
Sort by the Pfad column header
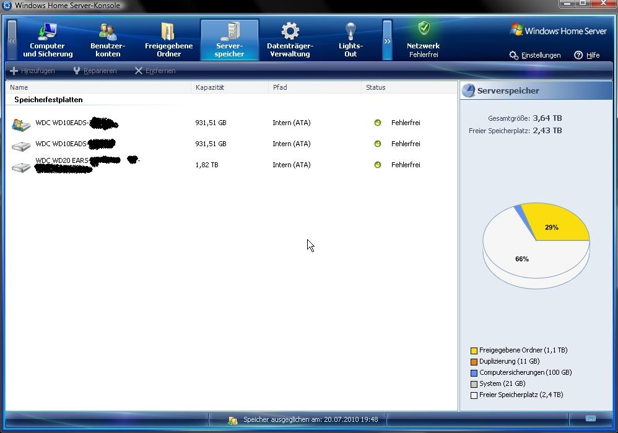pyautogui.click(x=315, y=87)
